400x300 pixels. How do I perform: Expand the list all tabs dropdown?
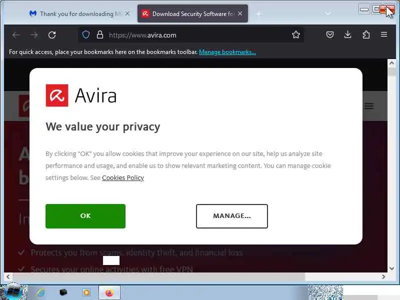point(328,14)
